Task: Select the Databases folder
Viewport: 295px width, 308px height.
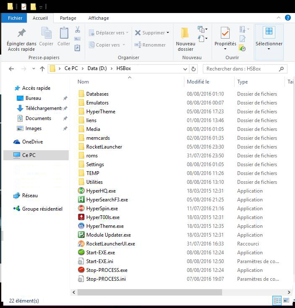Action: tap(97, 94)
